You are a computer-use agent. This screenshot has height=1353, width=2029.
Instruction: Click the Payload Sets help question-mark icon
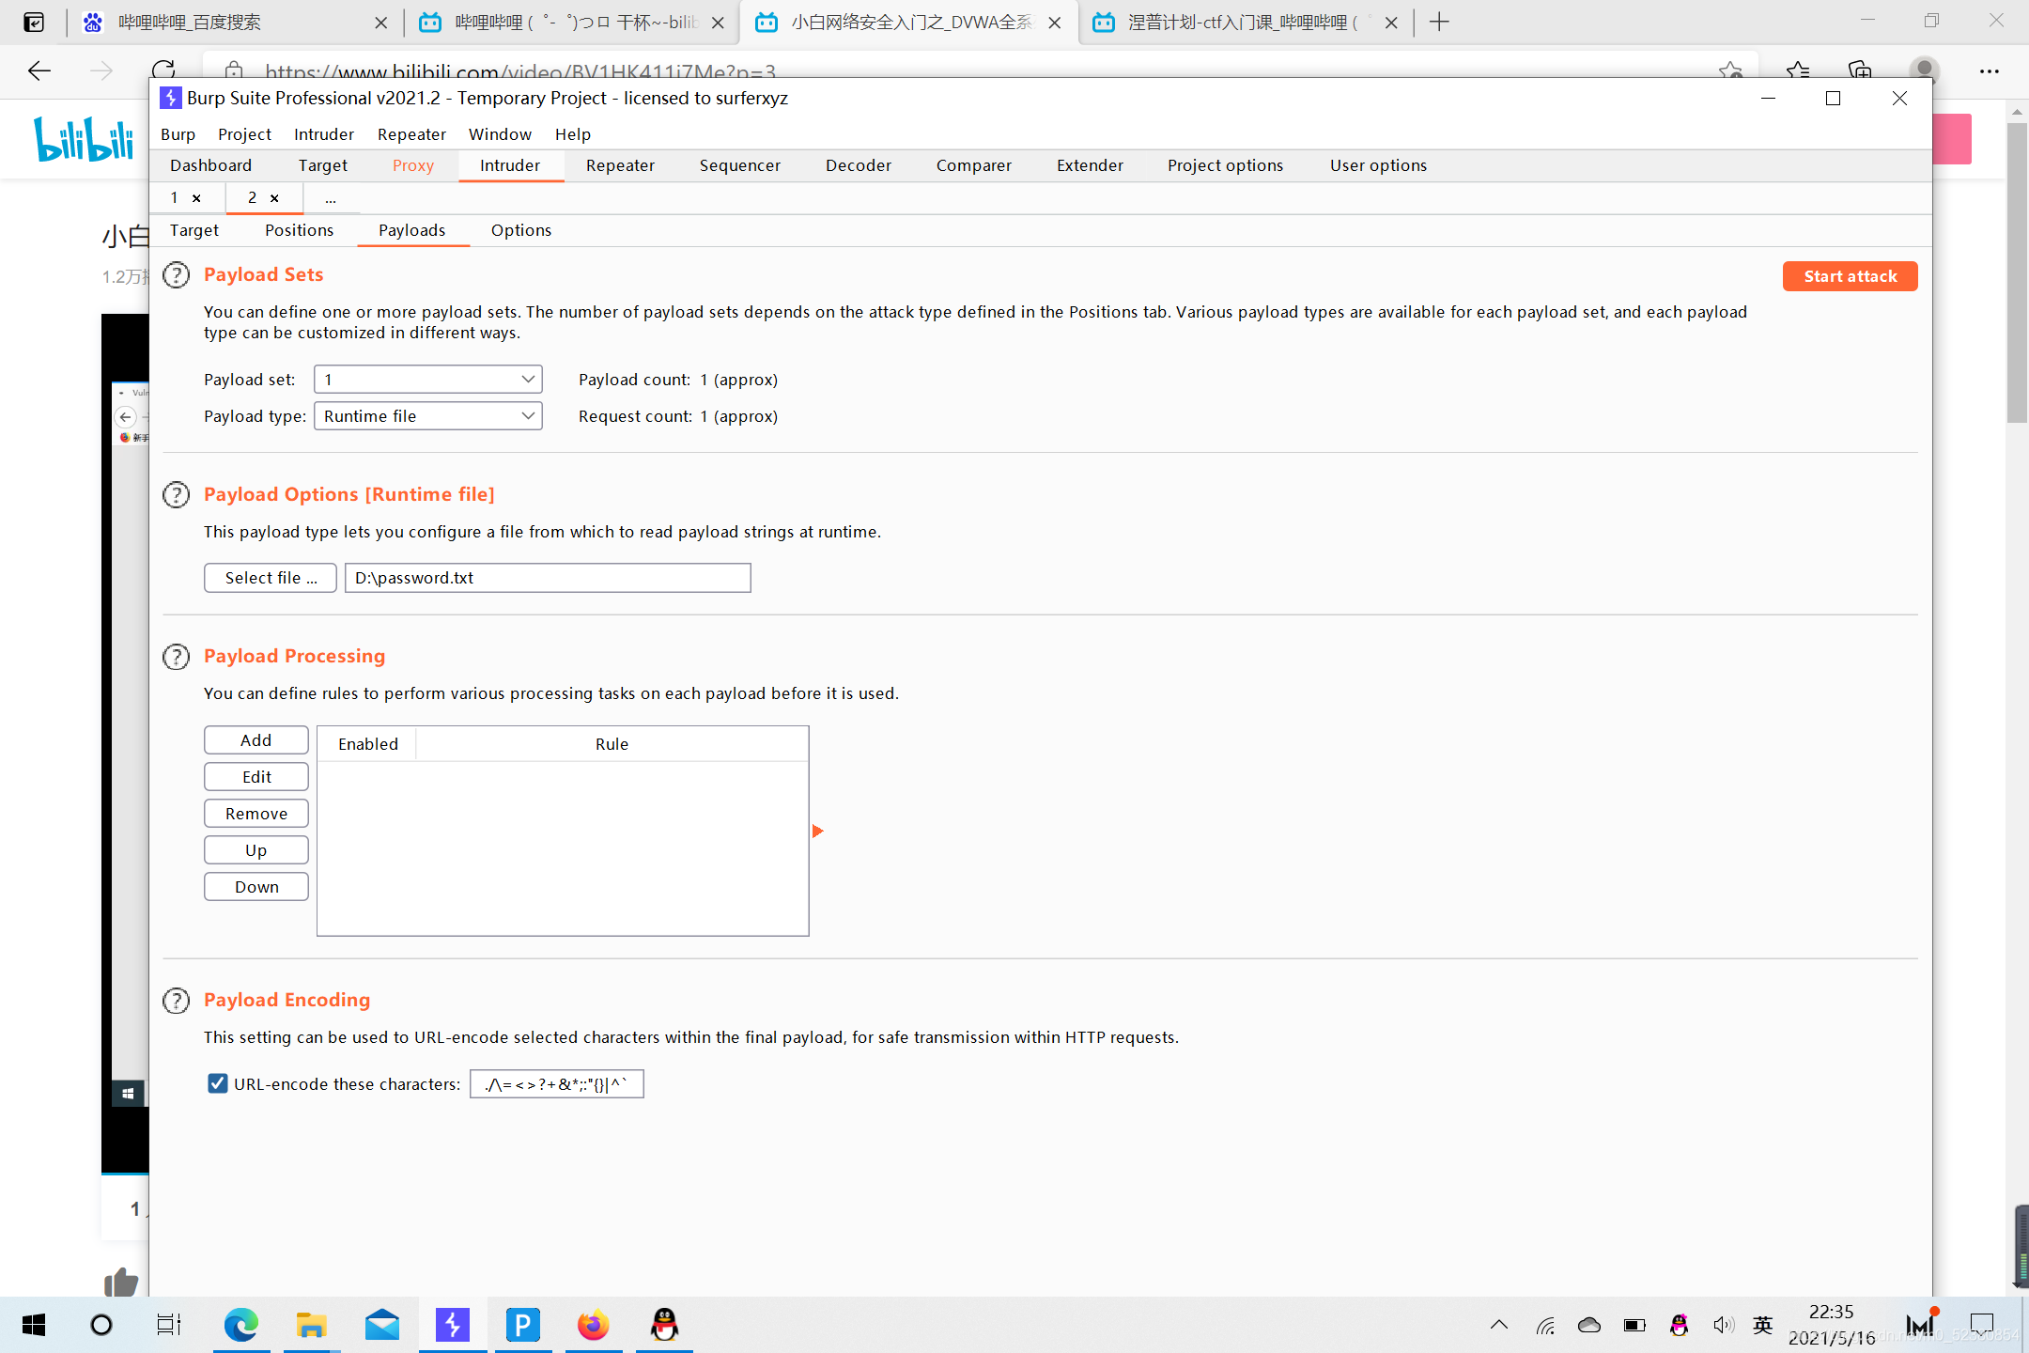click(176, 275)
